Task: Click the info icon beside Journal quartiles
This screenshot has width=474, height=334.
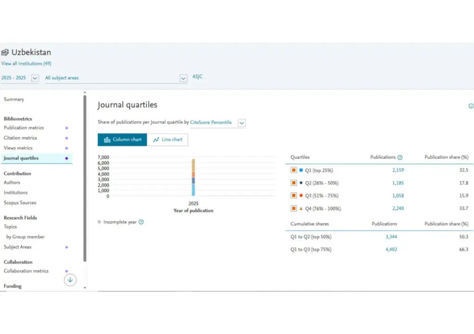Action: click(x=471, y=106)
